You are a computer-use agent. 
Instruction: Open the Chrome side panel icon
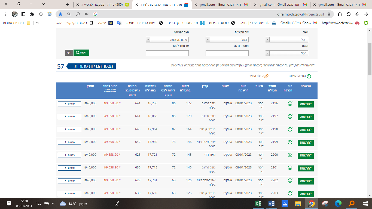(23, 14)
